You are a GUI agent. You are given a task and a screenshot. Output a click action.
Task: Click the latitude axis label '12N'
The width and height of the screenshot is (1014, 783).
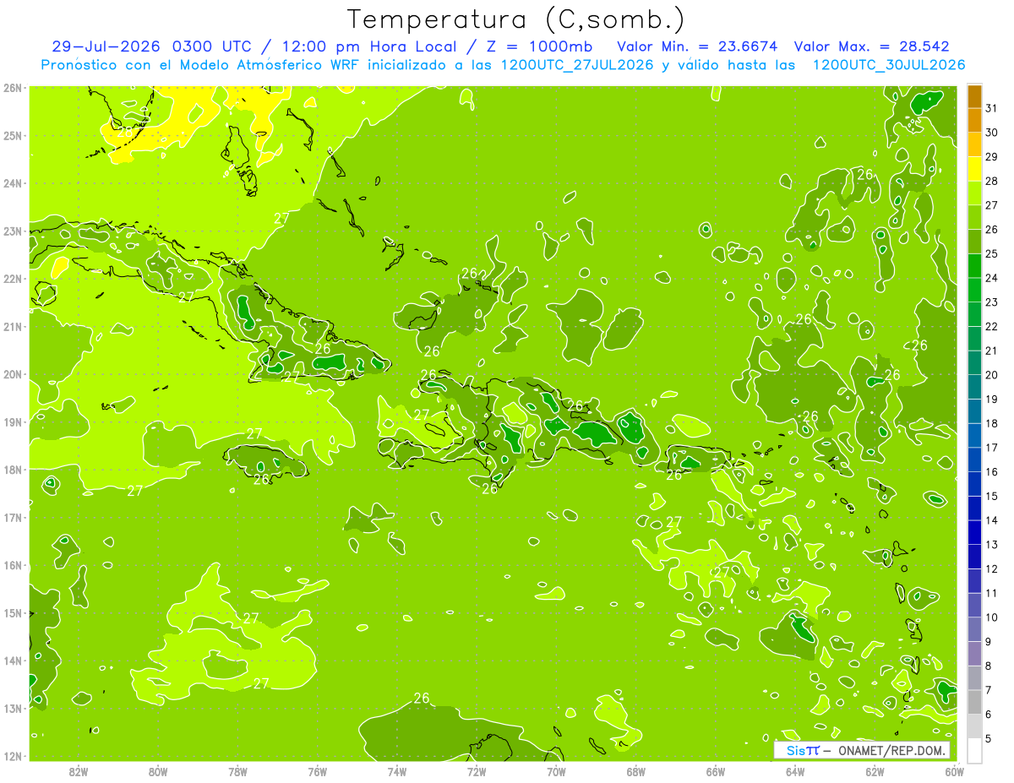(x=13, y=756)
